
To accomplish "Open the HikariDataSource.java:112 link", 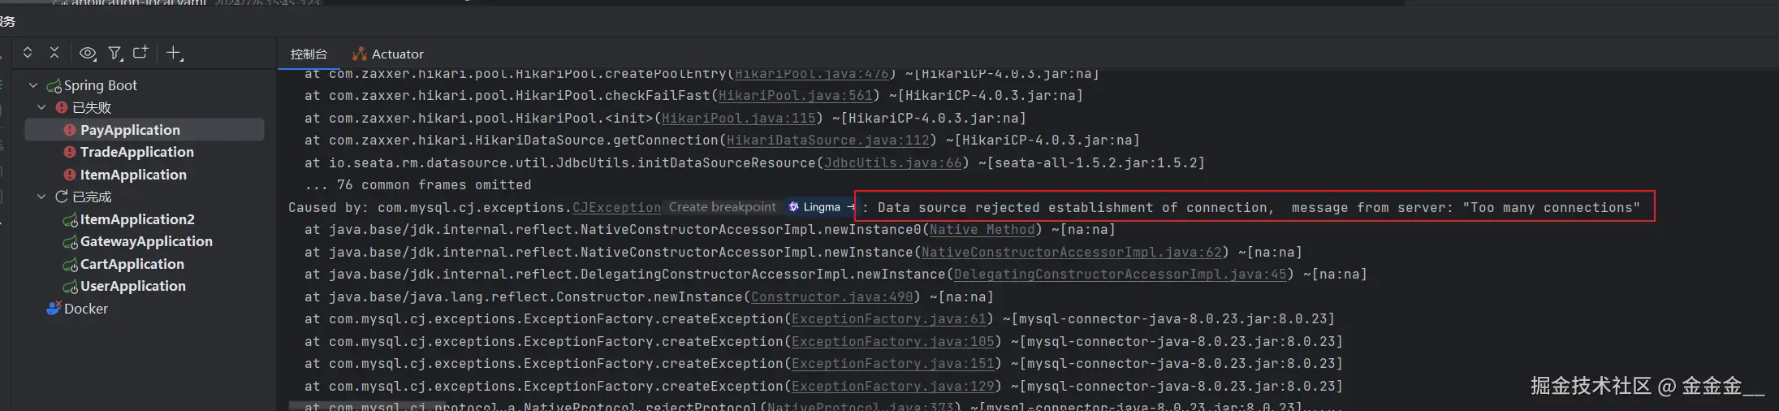I will pyautogui.click(x=828, y=141).
